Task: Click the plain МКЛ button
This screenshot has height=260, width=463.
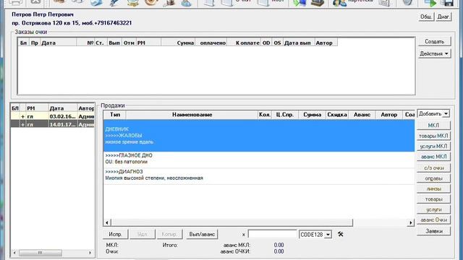Action: click(x=433, y=125)
